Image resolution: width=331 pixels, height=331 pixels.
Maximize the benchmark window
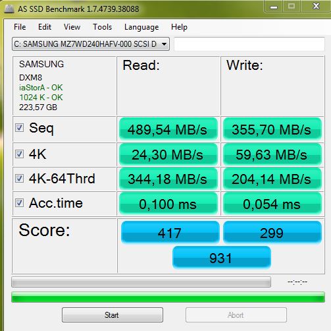point(292,6)
